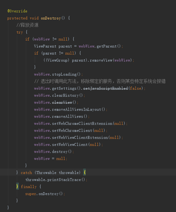
Task: Click the ViewGroup cast type
Action: pyautogui.click(x=57, y=60)
